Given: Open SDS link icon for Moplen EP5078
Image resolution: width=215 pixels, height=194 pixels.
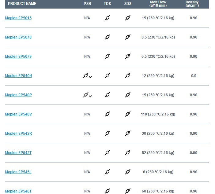Looking at the screenshot, I should pyautogui.click(x=128, y=37).
